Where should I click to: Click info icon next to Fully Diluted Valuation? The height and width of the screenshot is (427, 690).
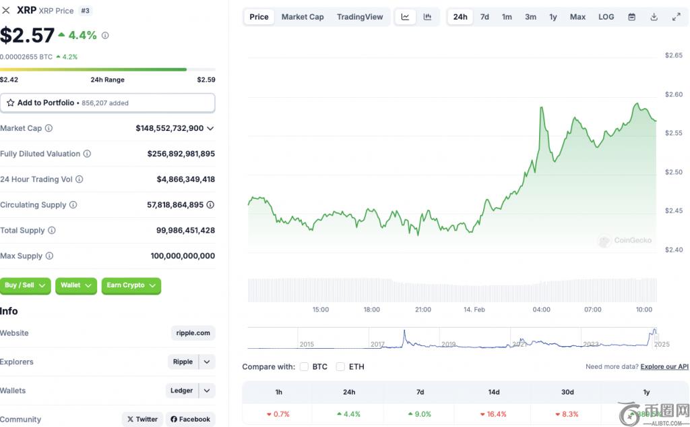[x=87, y=154]
